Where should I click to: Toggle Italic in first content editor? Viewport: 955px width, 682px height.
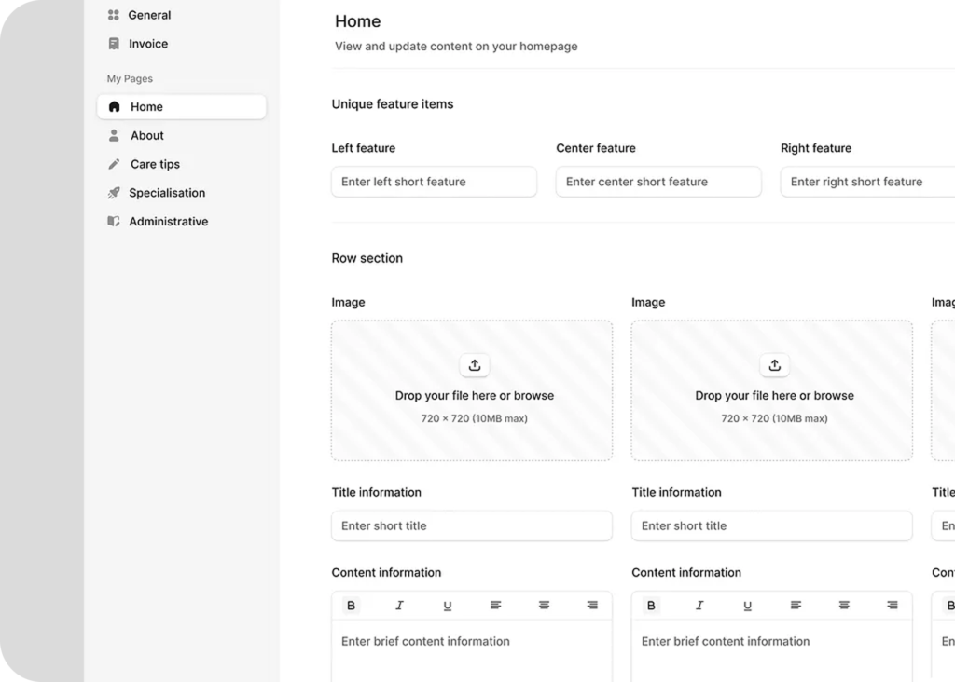(x=399, y=606)
